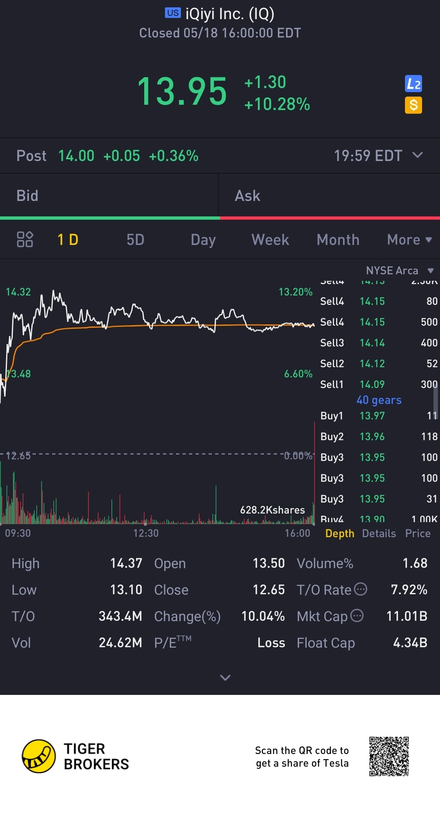Tap the L2 level-two quotes icon
Image resolution: width=440 pixels, height=818 pixels.
[414, 84]
